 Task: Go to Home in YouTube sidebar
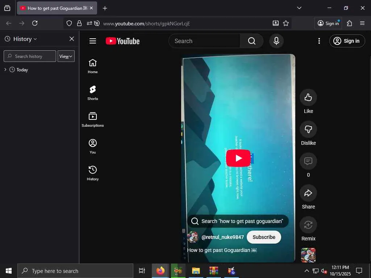[x=92, y=66]
